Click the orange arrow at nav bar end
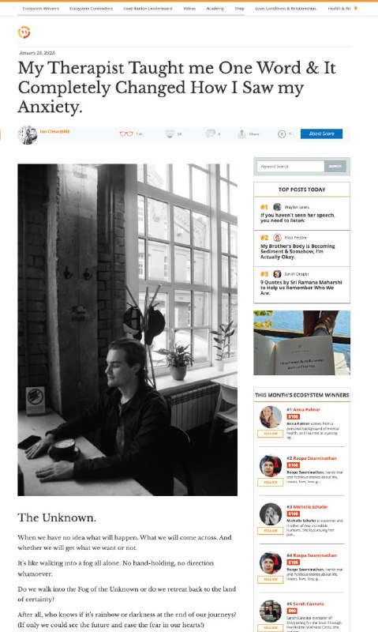Image resolution: width=378 pixels, height=632 pixels. pyautogui.click(x=356, y=8)
